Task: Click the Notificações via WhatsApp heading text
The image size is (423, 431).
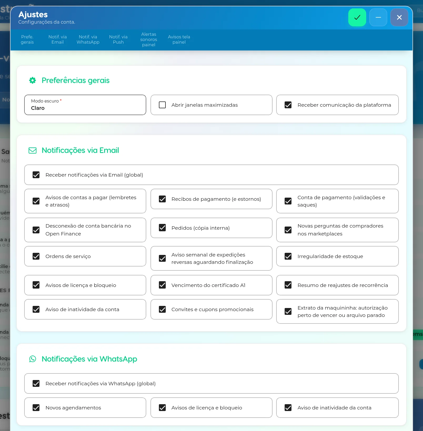Action: coord(89,359)
